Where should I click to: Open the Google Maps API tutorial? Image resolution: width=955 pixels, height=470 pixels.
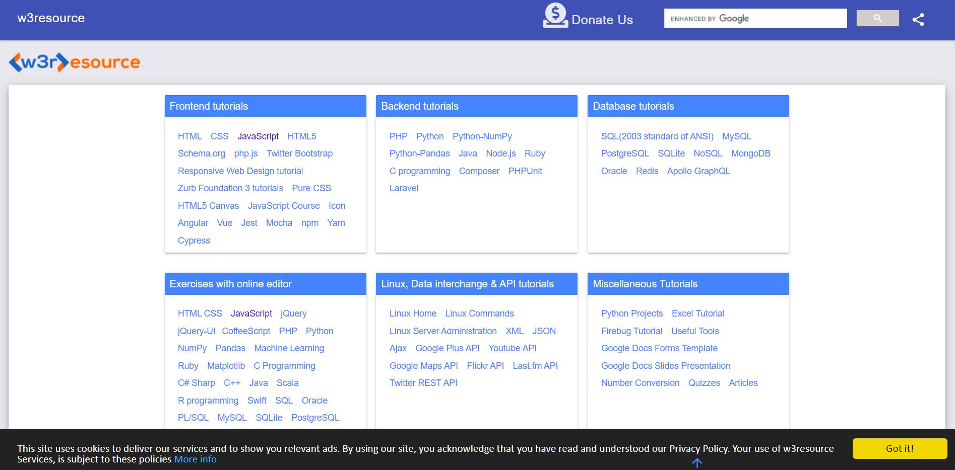[x=423, y=366]
